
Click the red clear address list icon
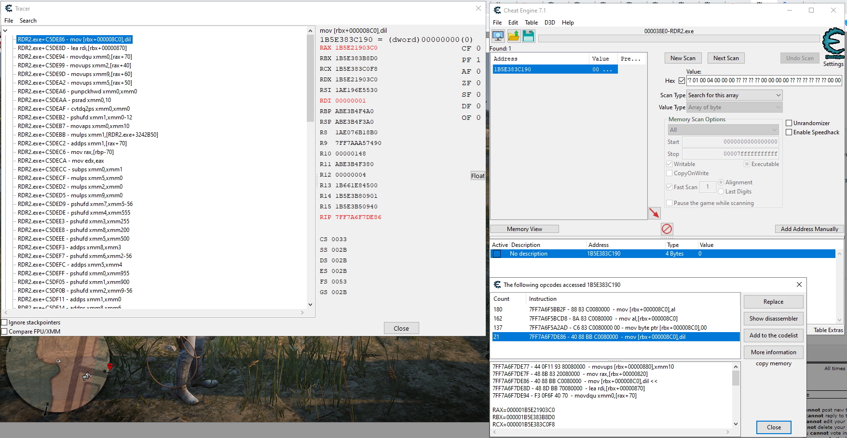(x=667, y=229)
